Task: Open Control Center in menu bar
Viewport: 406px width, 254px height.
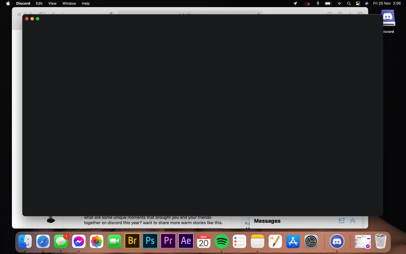Action: (x=358, y=3)
